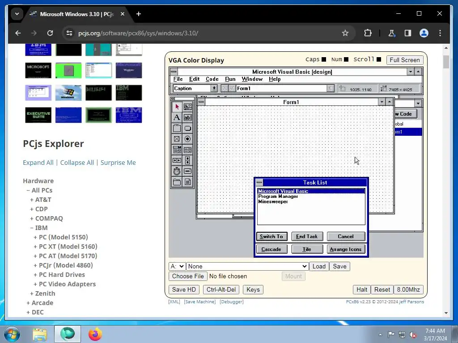Screen dimensions: 458x343
Task: Open the Chrome extensions puzzle icon
Action: pos(368,33)
